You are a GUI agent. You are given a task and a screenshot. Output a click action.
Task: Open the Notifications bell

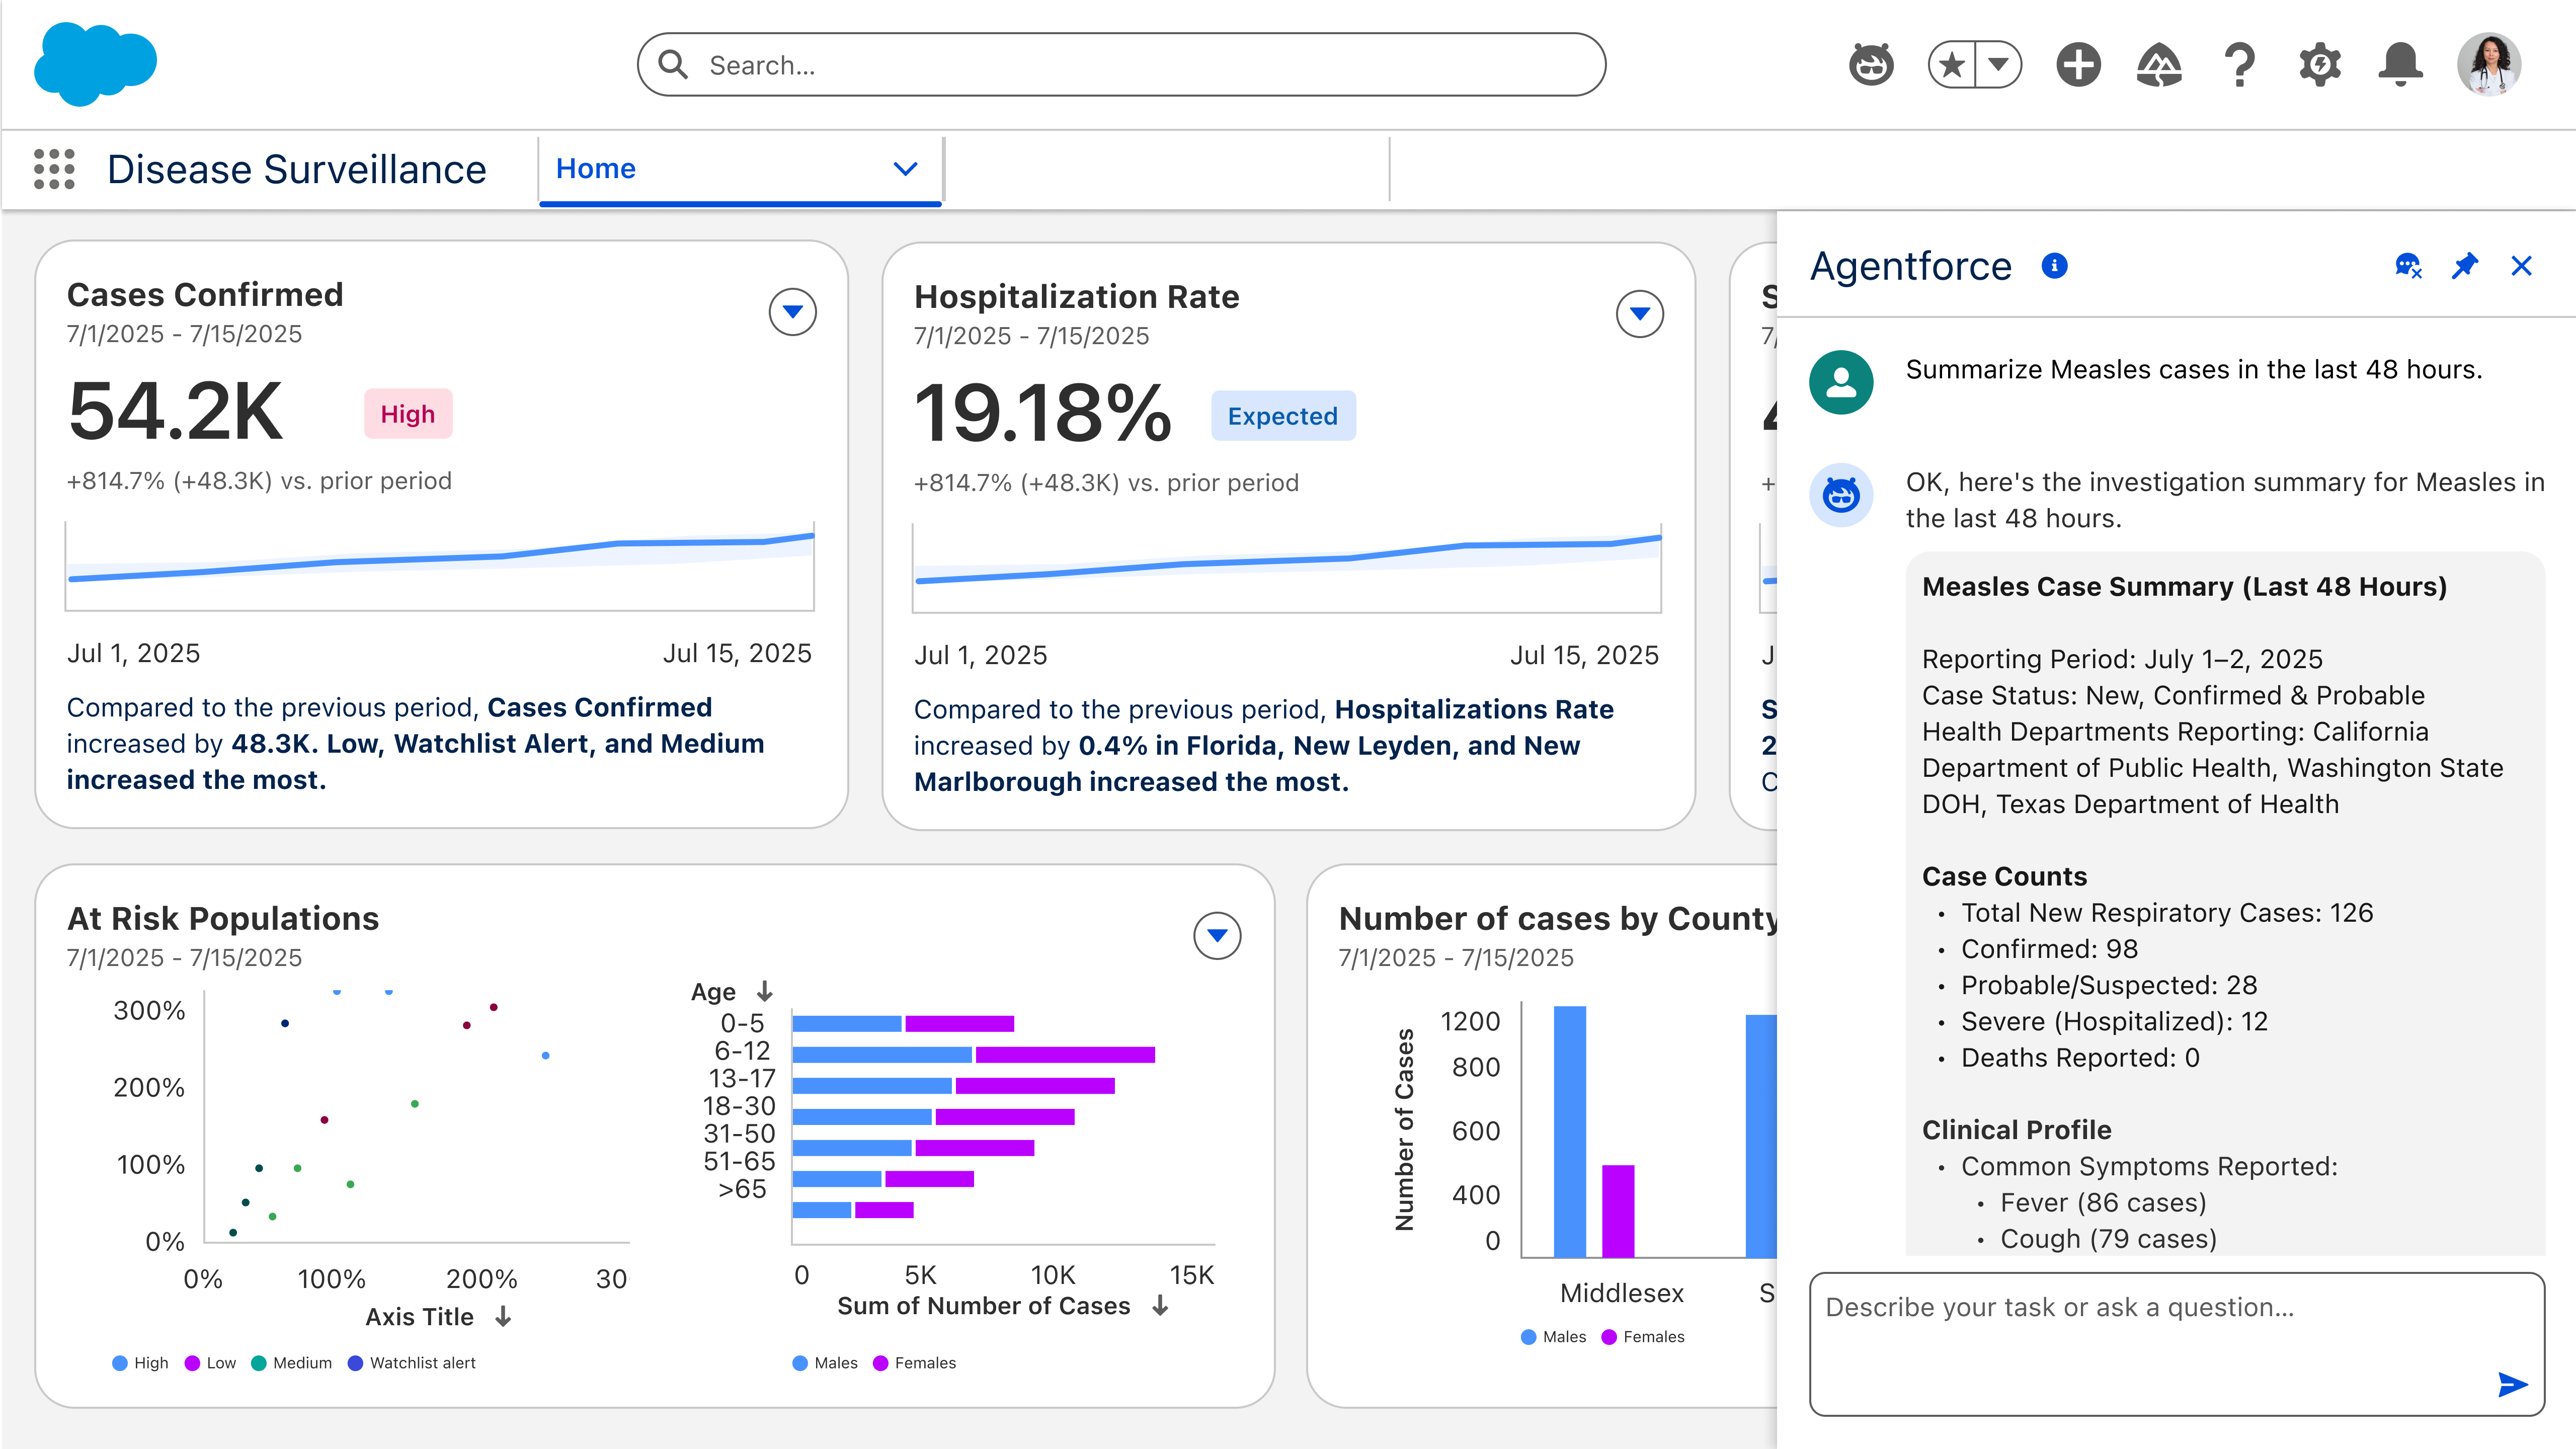pos(2400,65)
